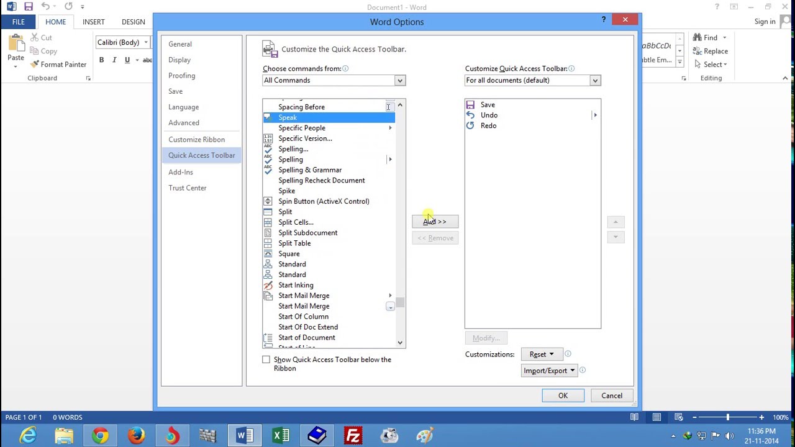Launch FileZilla from the taskbar
This screenshot has height=447, width=795.
click(x=353, y=435)
